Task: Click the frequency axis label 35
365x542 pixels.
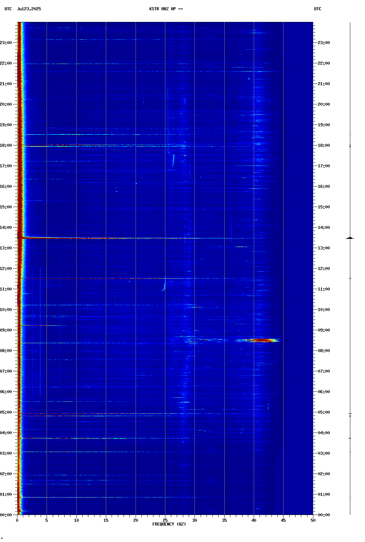Action: (x=224, y=520)
